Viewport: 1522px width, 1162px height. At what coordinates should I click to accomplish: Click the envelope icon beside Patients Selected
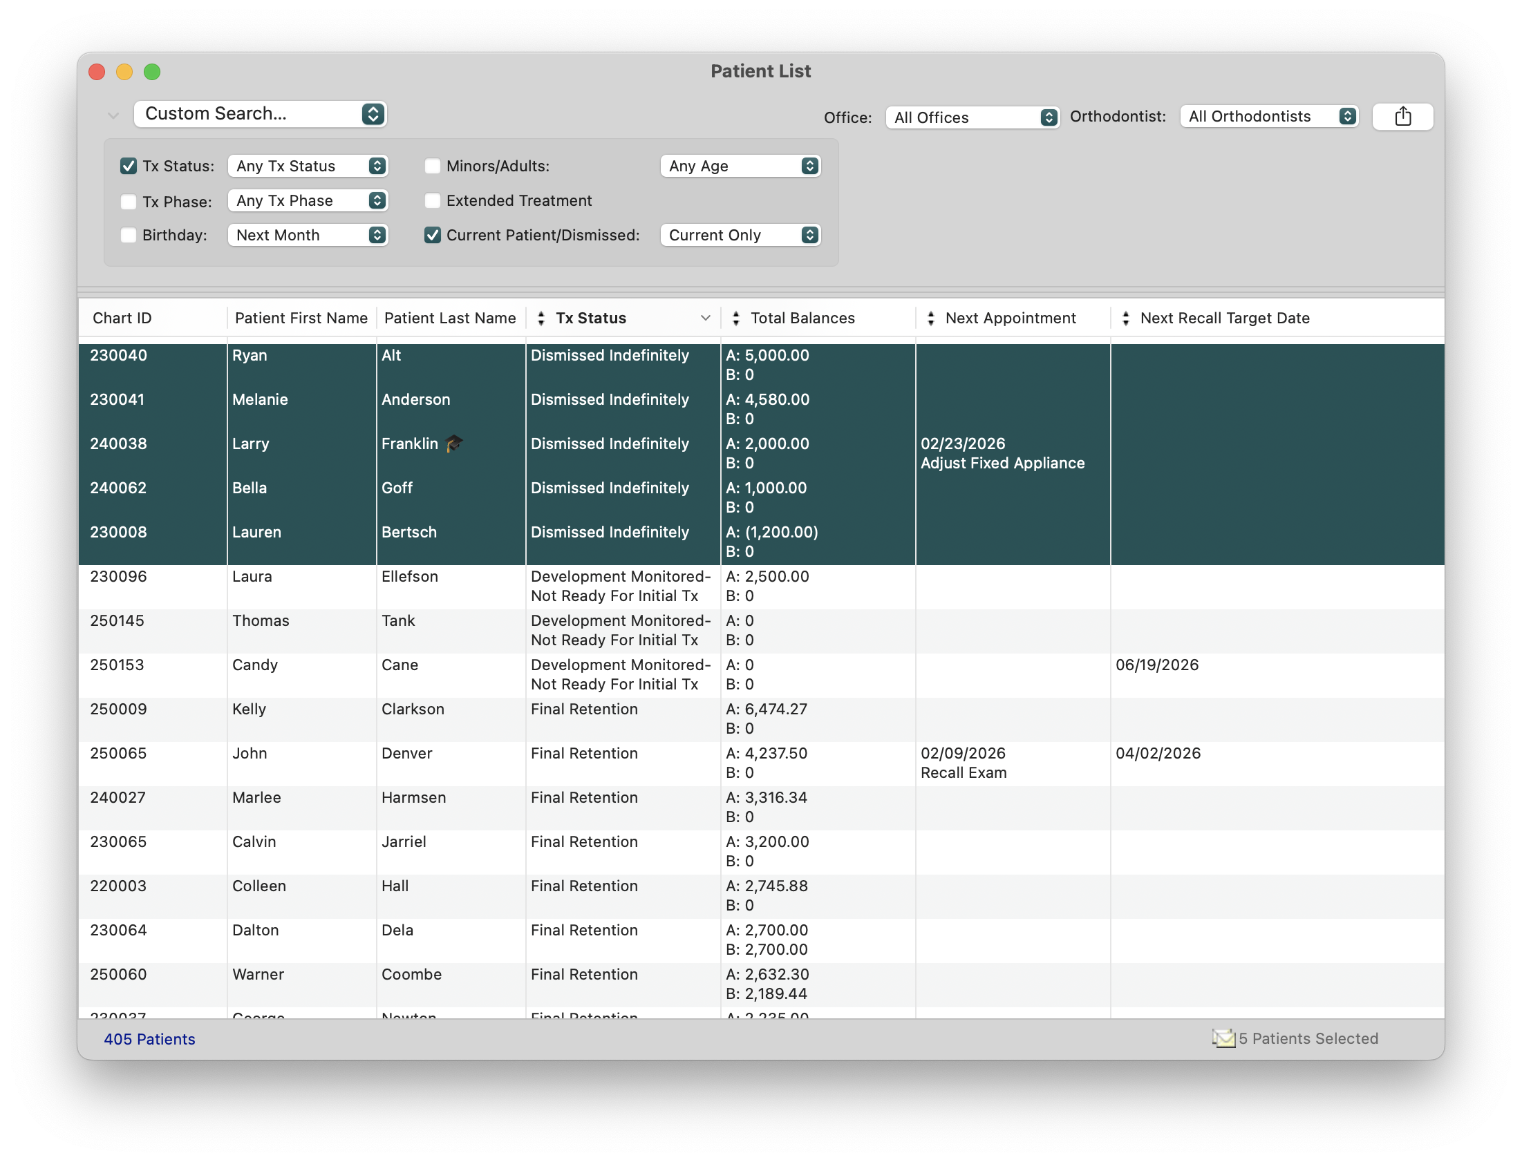coord(1223,1038)
